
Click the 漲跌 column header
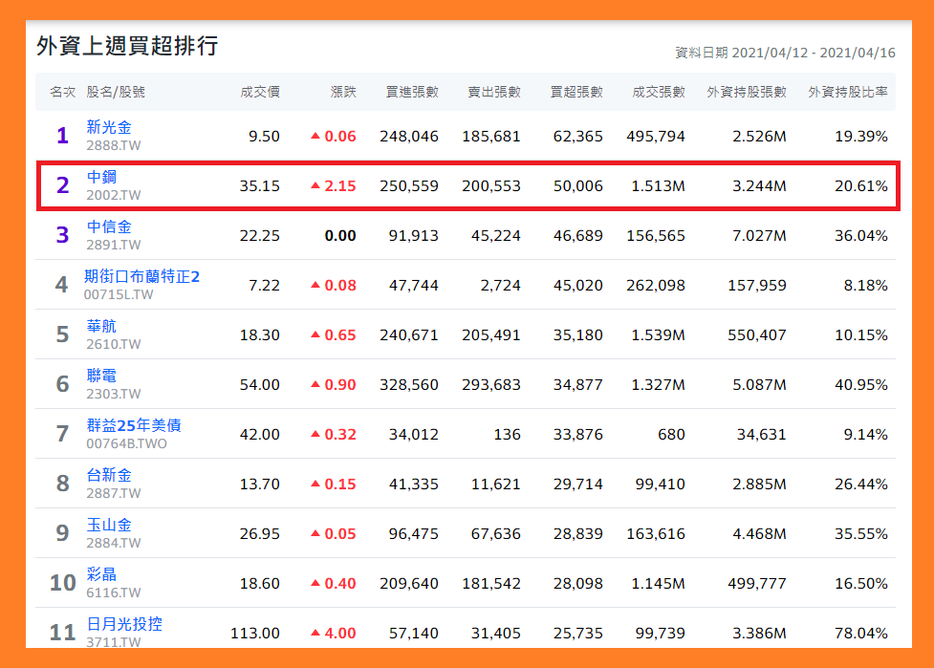343,92
